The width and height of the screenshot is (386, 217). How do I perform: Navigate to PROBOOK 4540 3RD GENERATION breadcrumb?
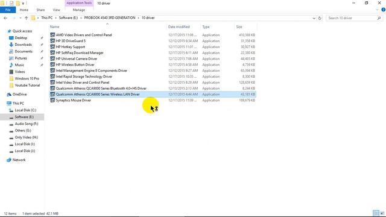tap(110, 17)
